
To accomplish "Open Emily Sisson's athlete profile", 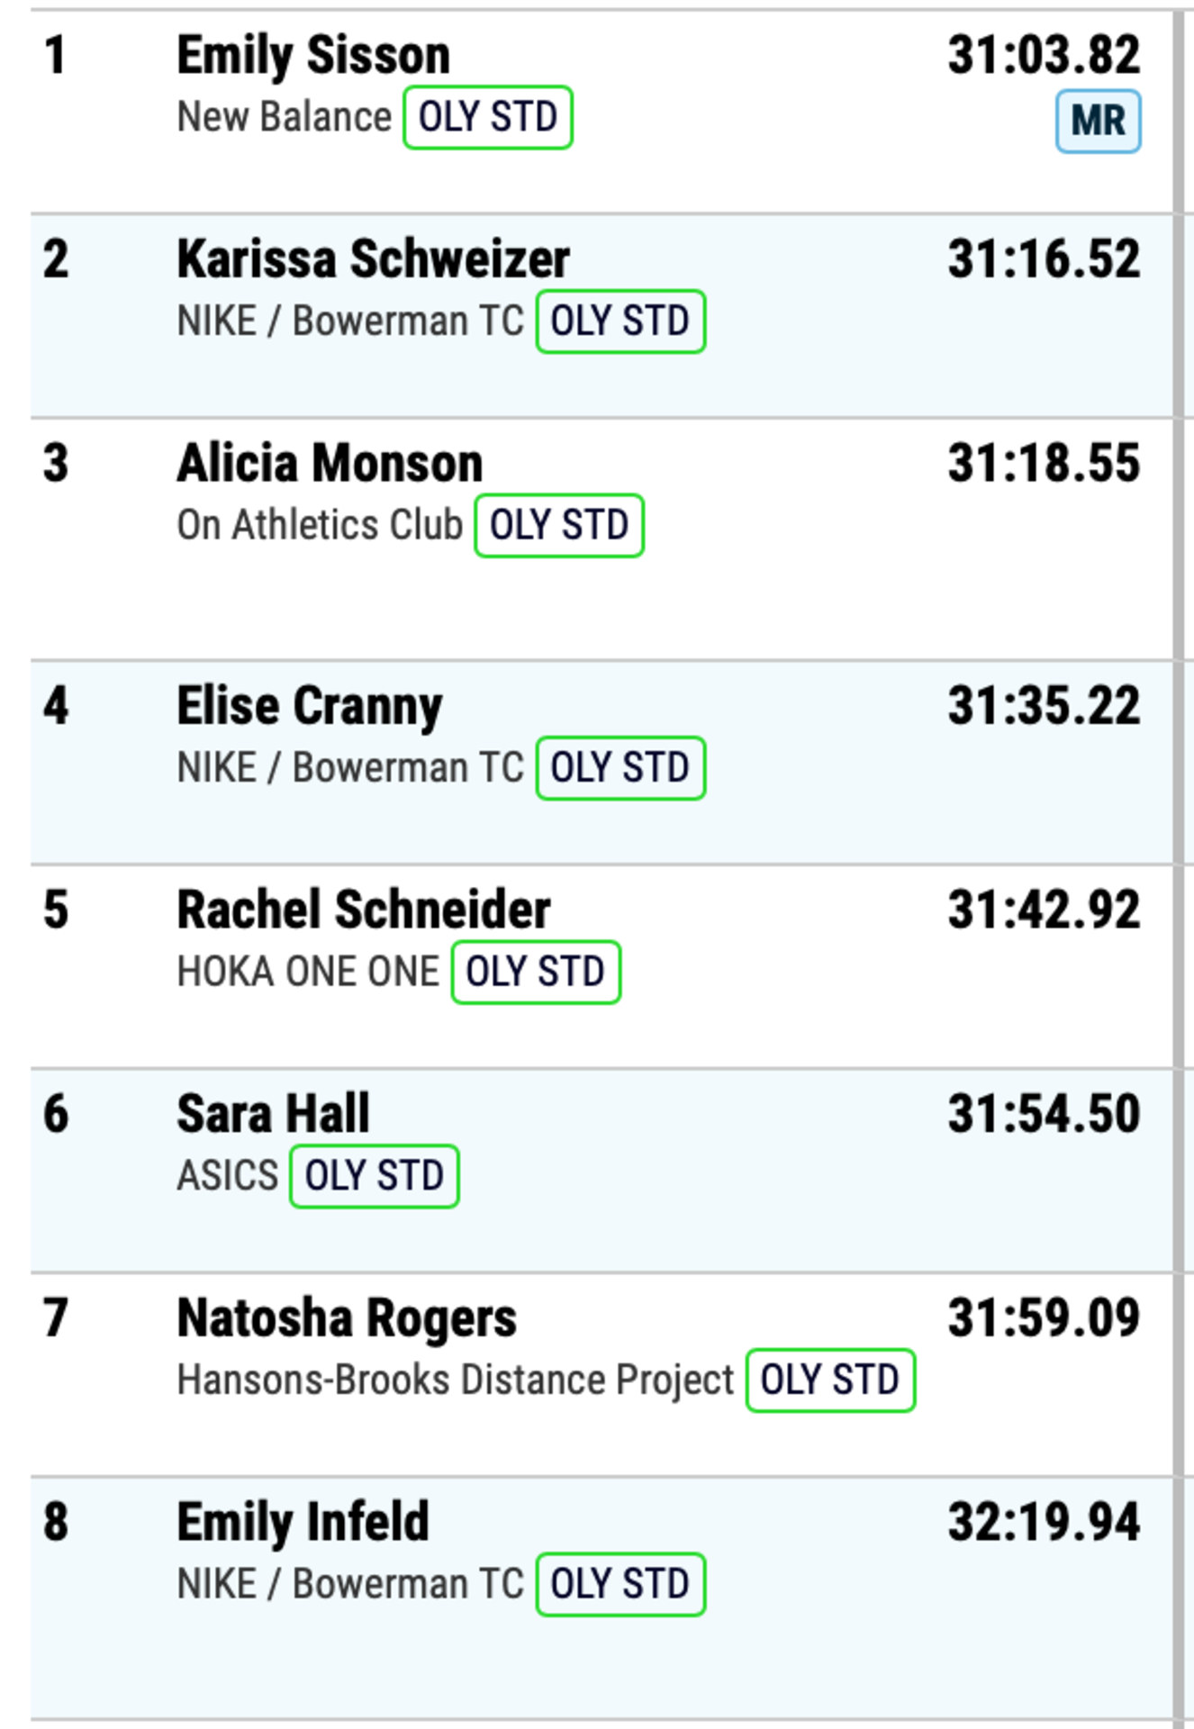I will click(x=313, y=55).
